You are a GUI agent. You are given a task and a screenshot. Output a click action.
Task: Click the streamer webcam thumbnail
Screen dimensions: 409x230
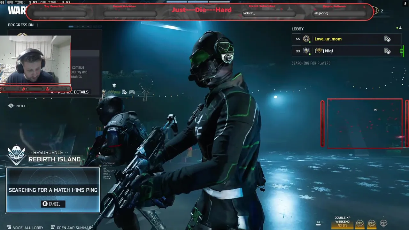(35, 60)
